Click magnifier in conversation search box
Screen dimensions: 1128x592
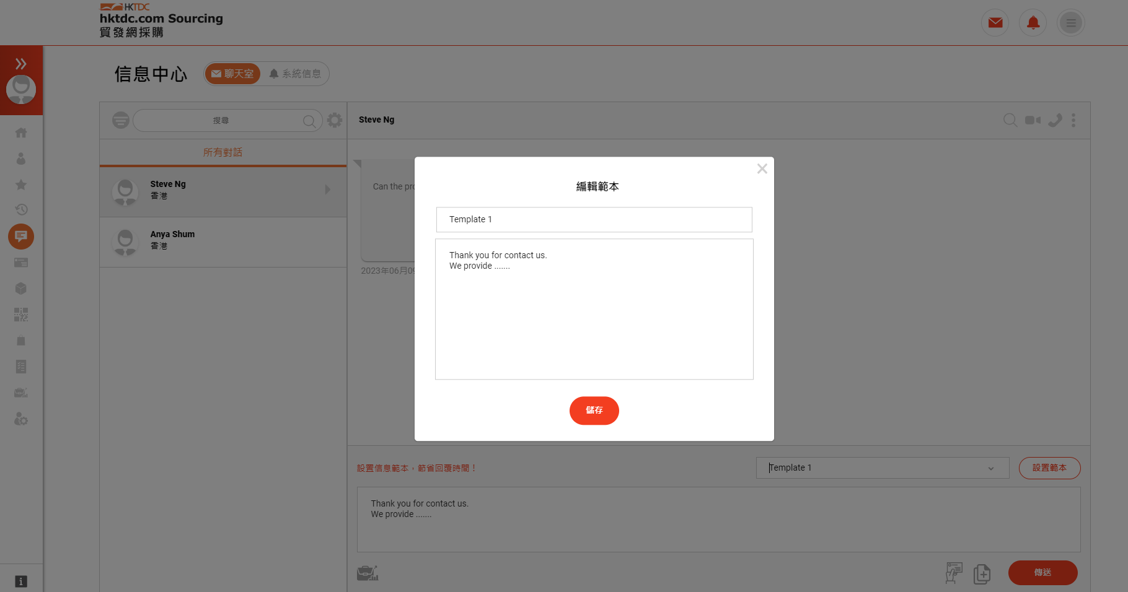[x=309, y=121]
